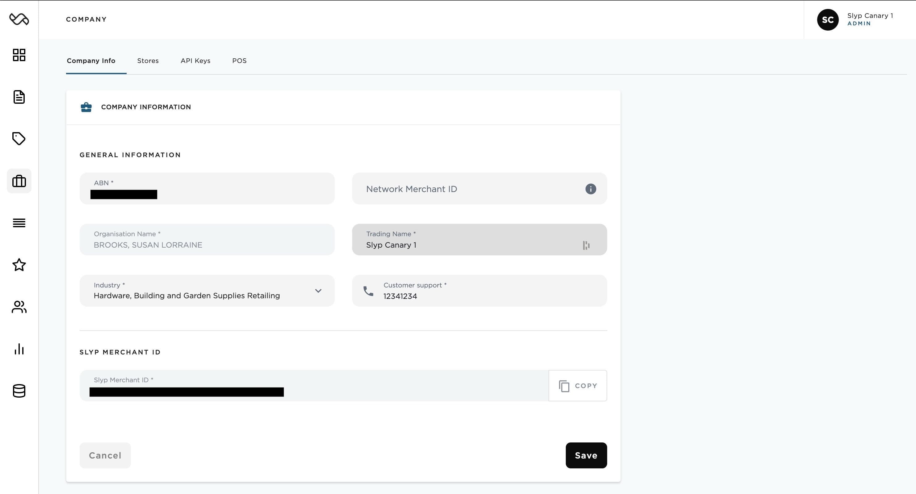Viewport: 916px width, 494px height.
Task: Focus the Trading Name input field
Action: (479, 240)
